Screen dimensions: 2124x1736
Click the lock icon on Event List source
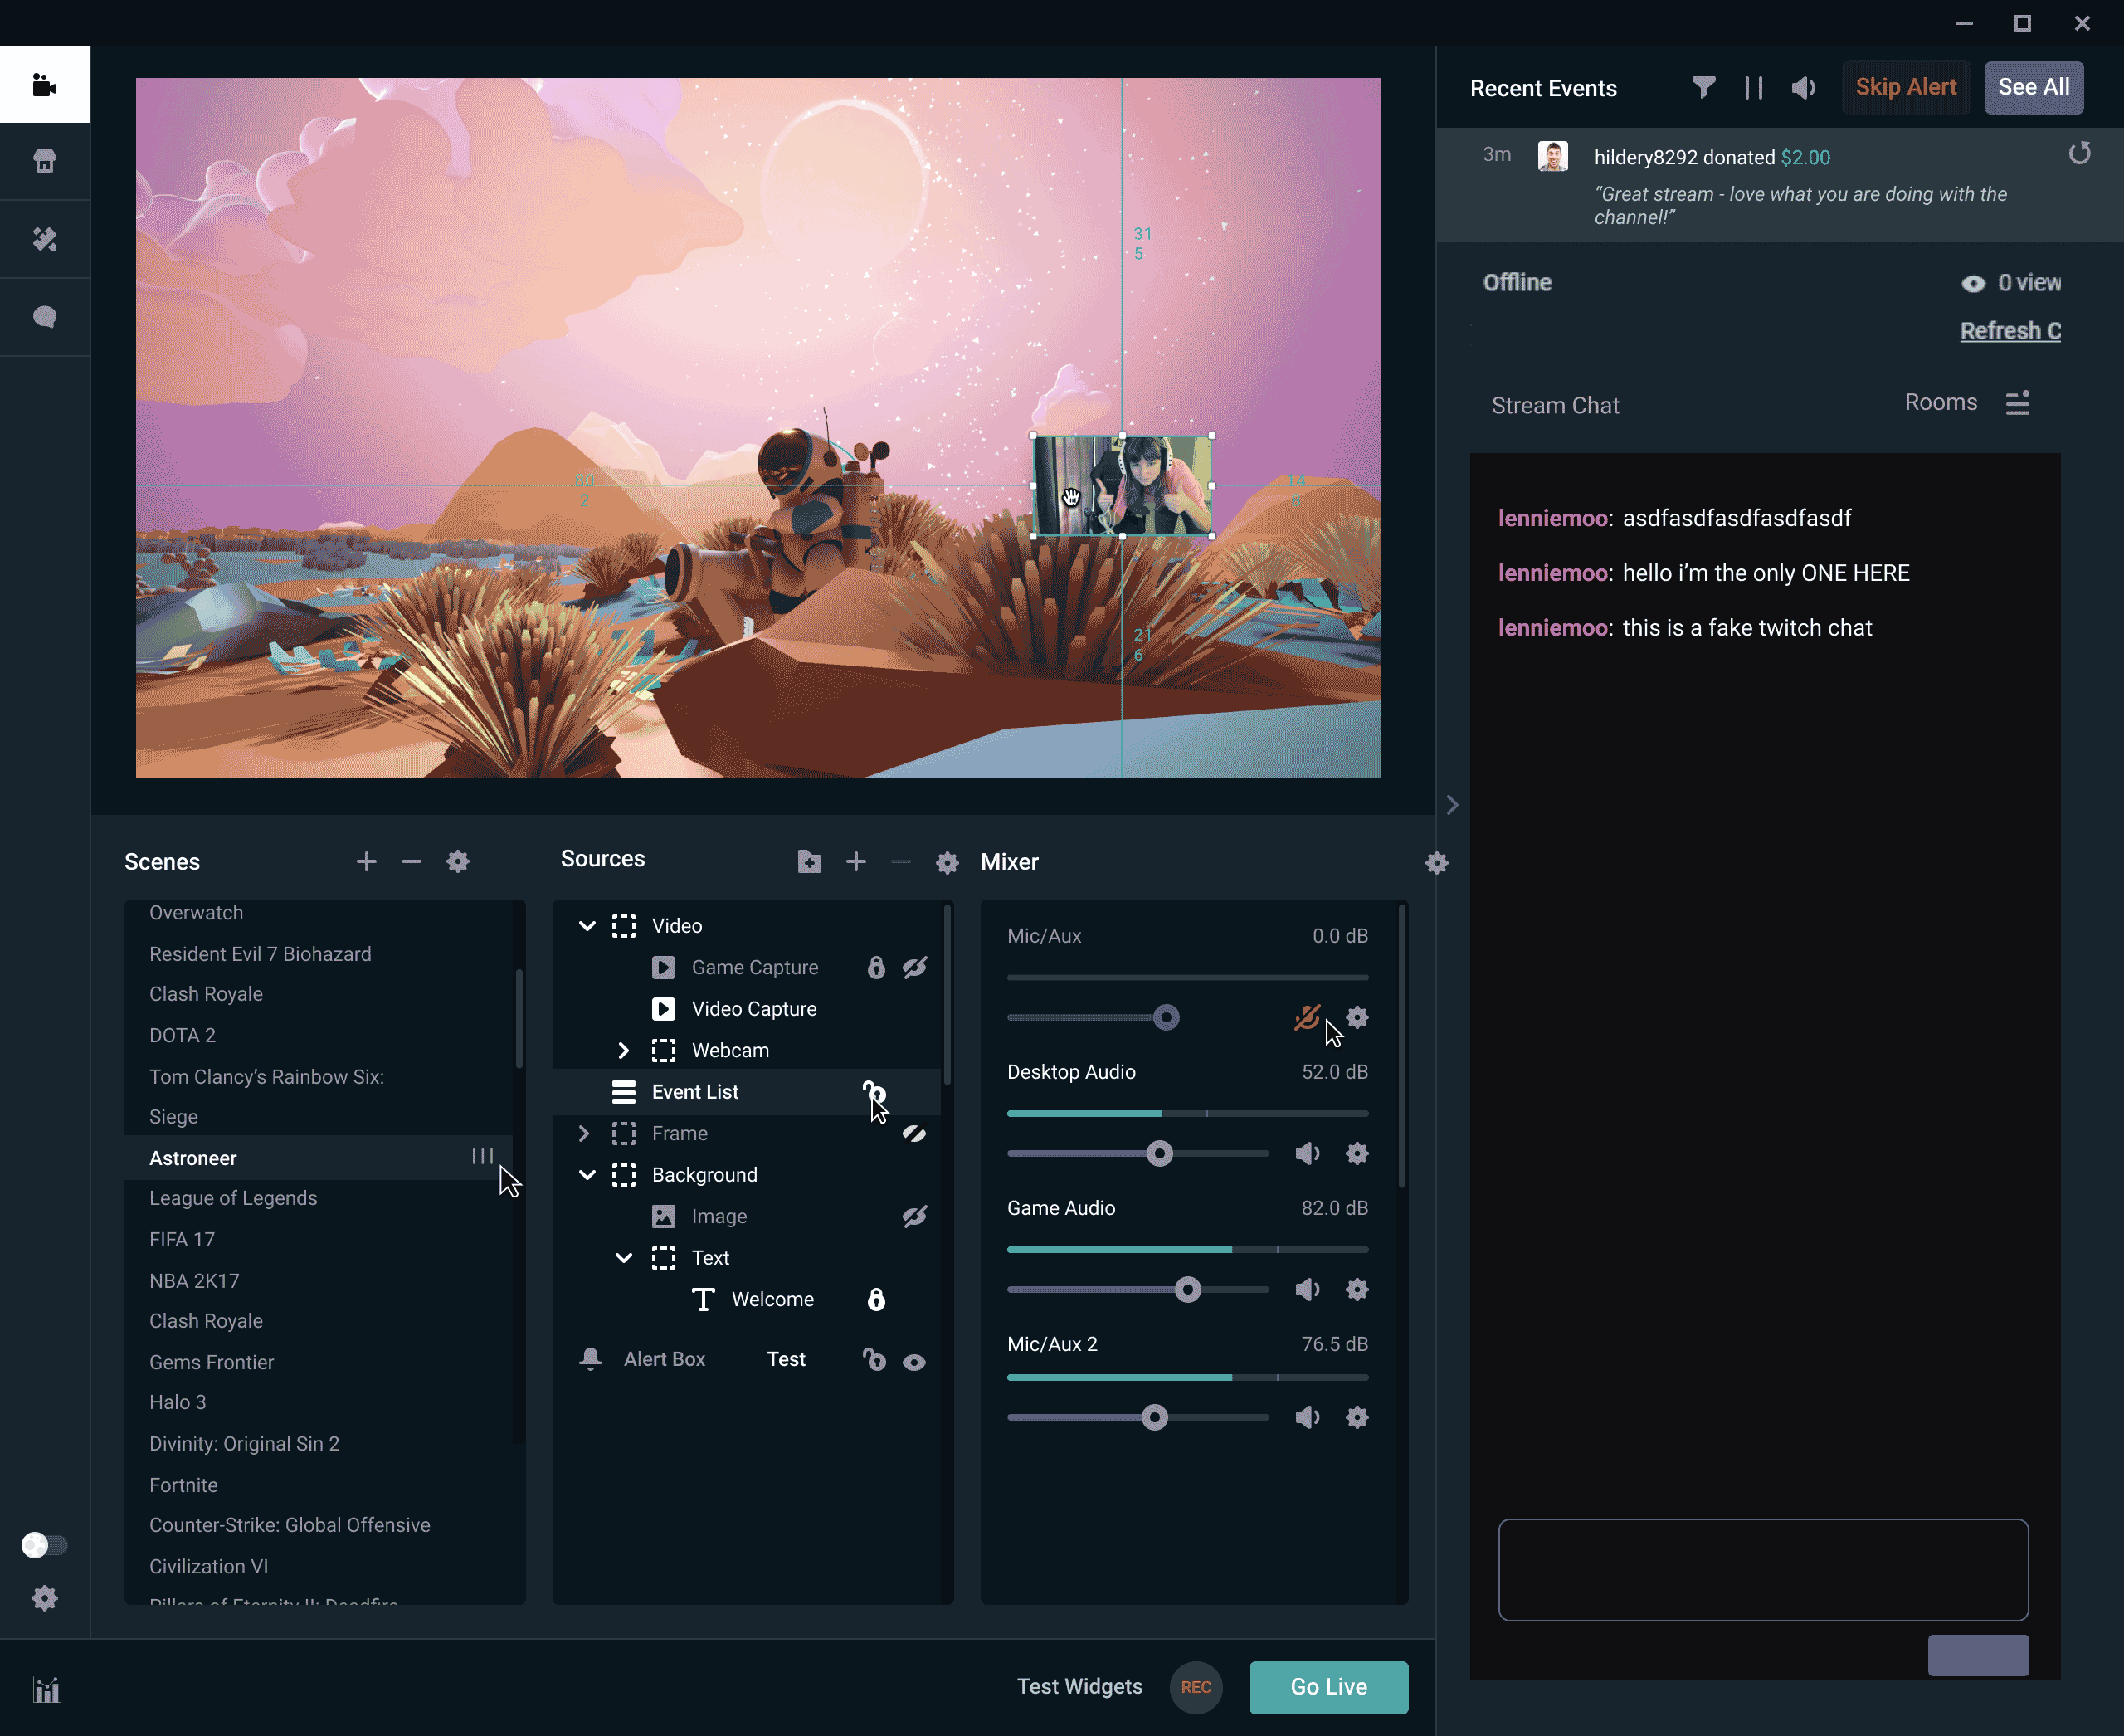coord(877,1090)
